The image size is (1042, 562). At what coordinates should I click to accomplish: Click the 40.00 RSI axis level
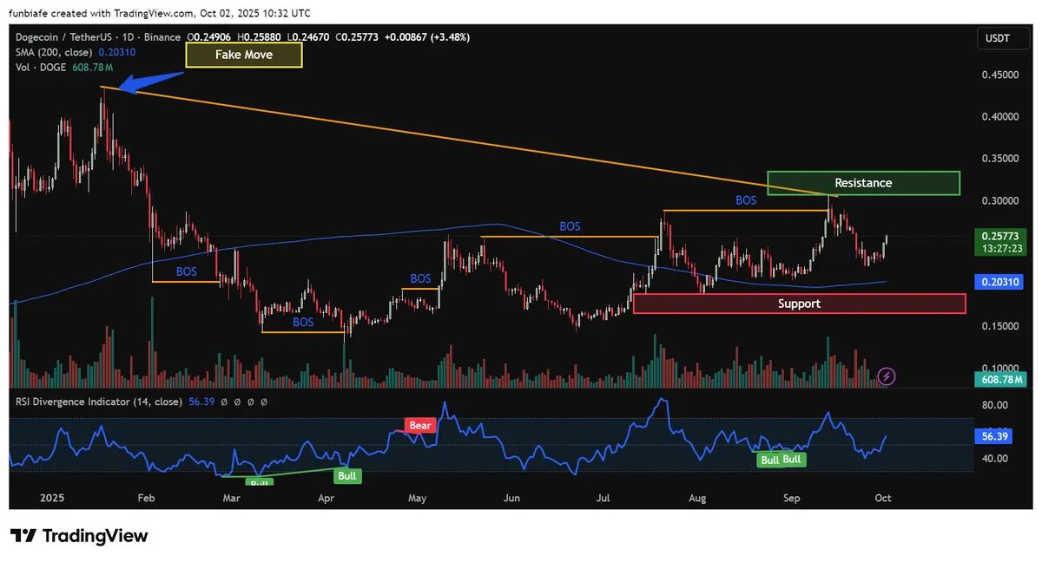pos(994,458)
